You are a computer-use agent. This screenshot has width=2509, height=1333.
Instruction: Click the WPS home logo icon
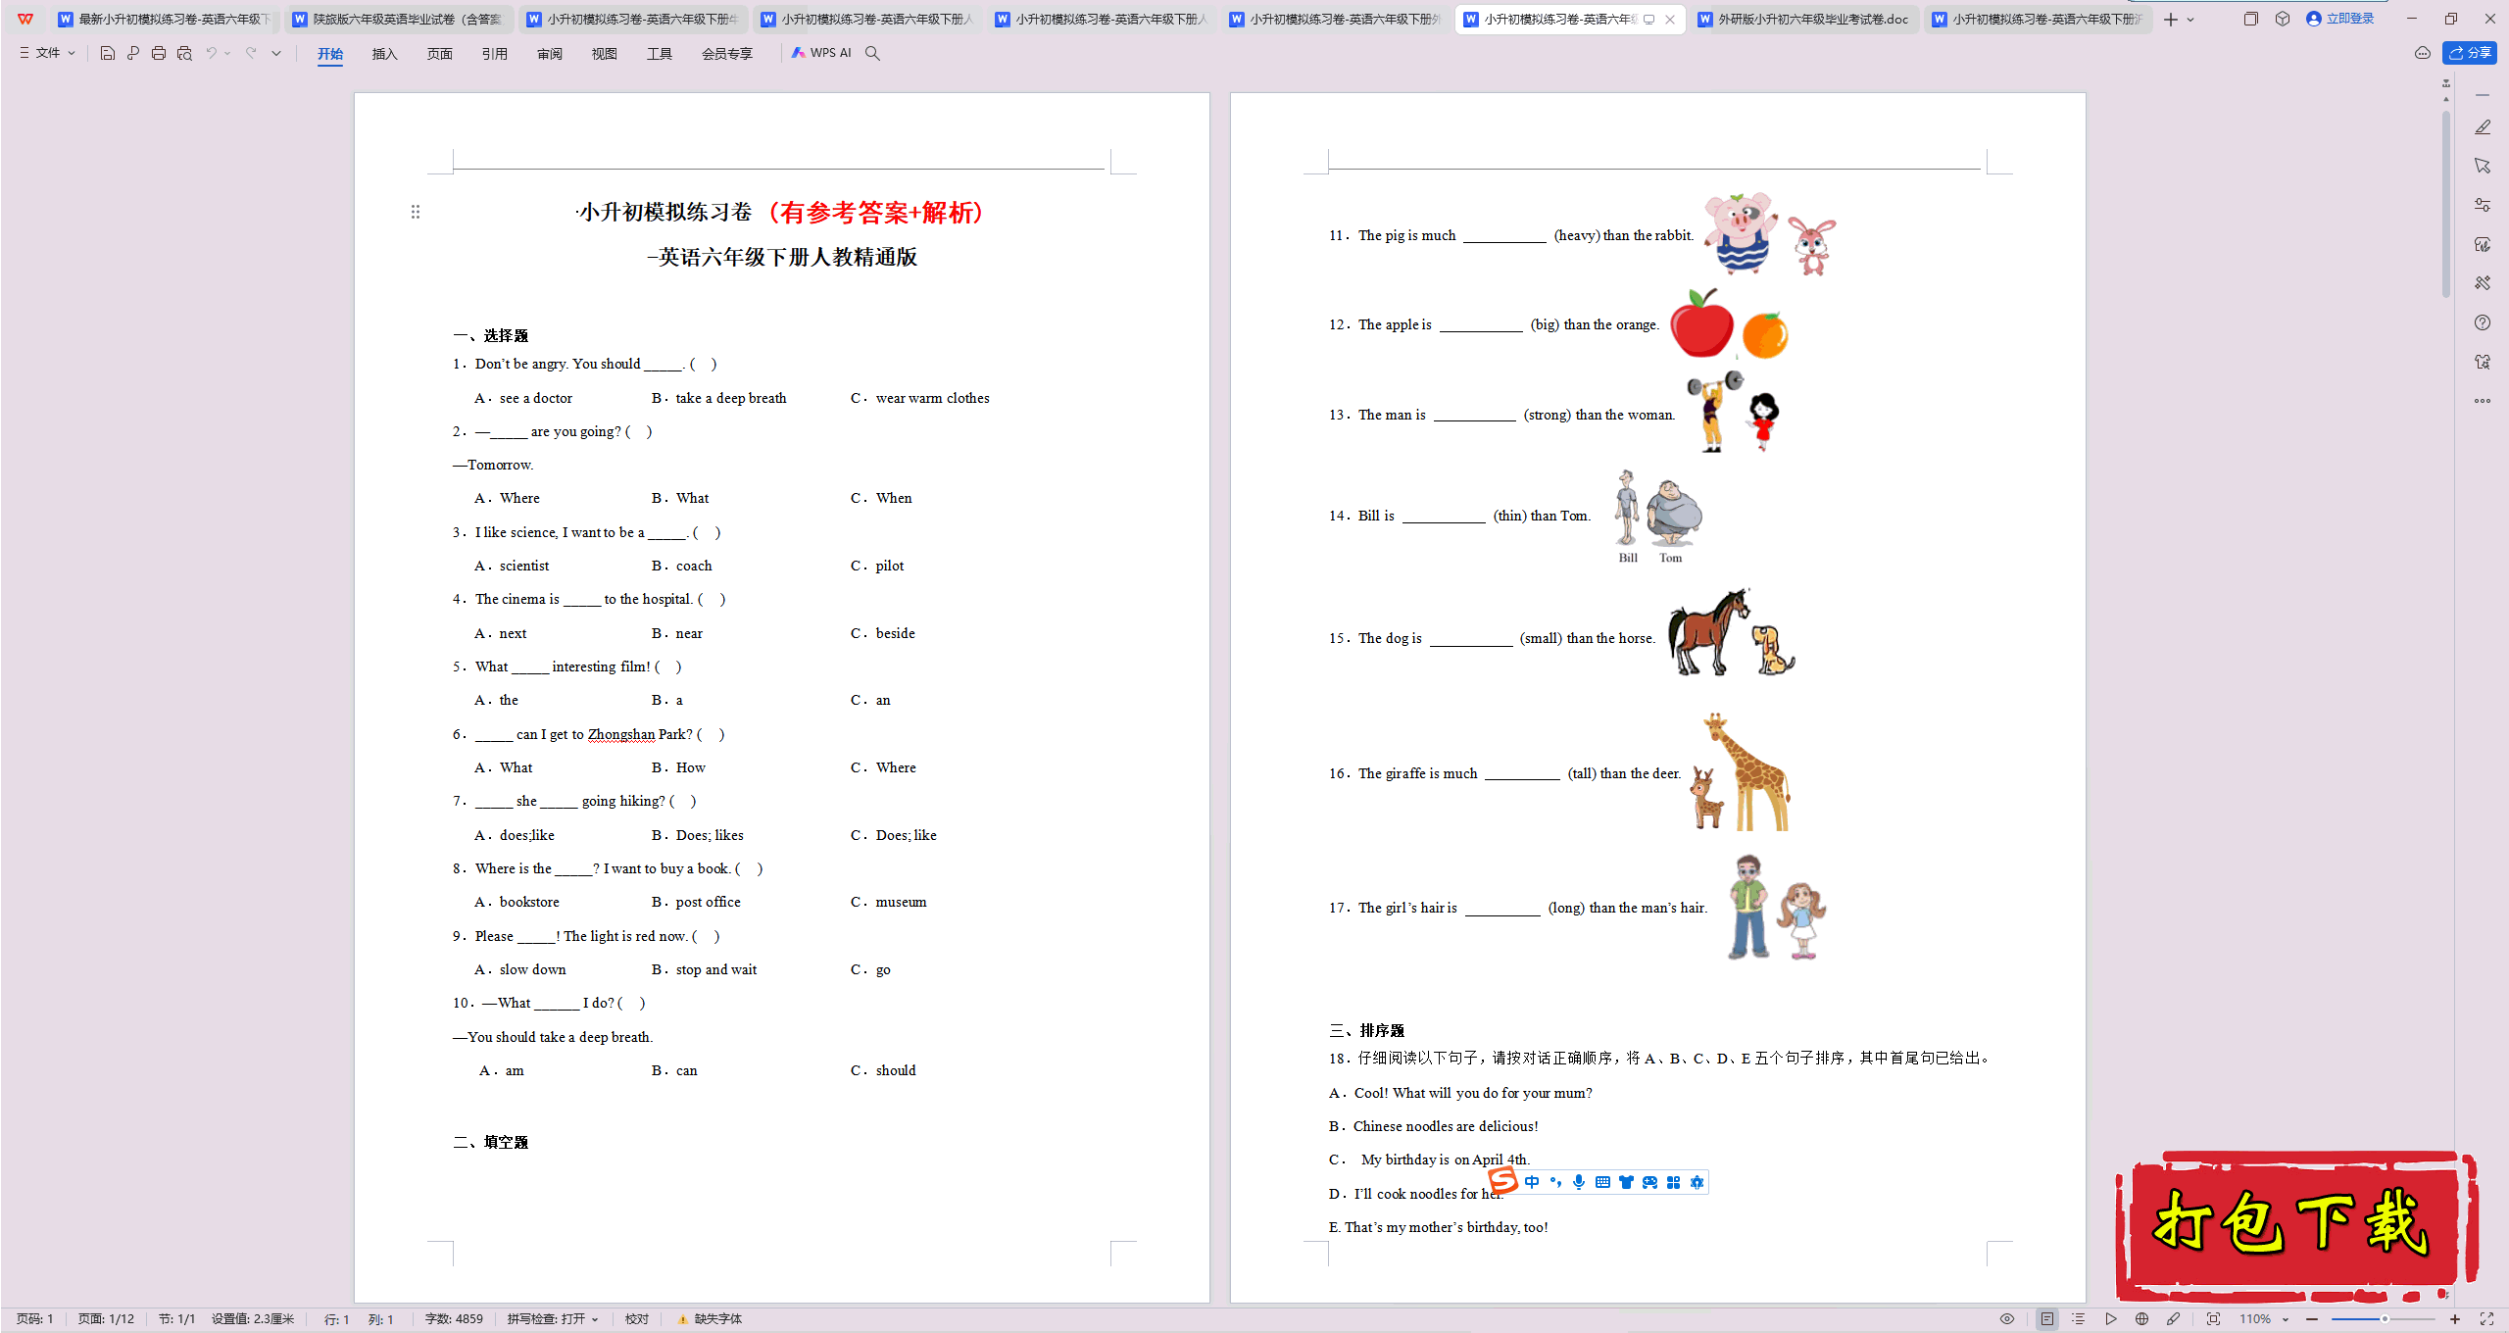25,19
